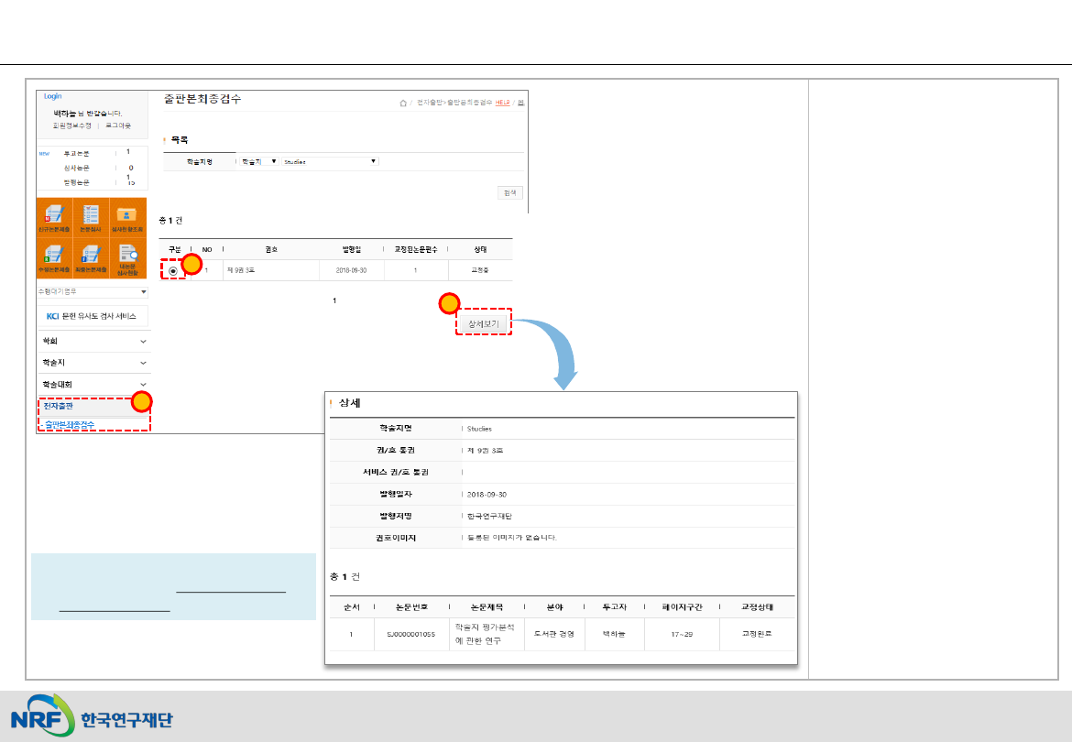Open the 수행대기업무 dropdown
The image size is (1072, 742).
[x=92, y=291]
